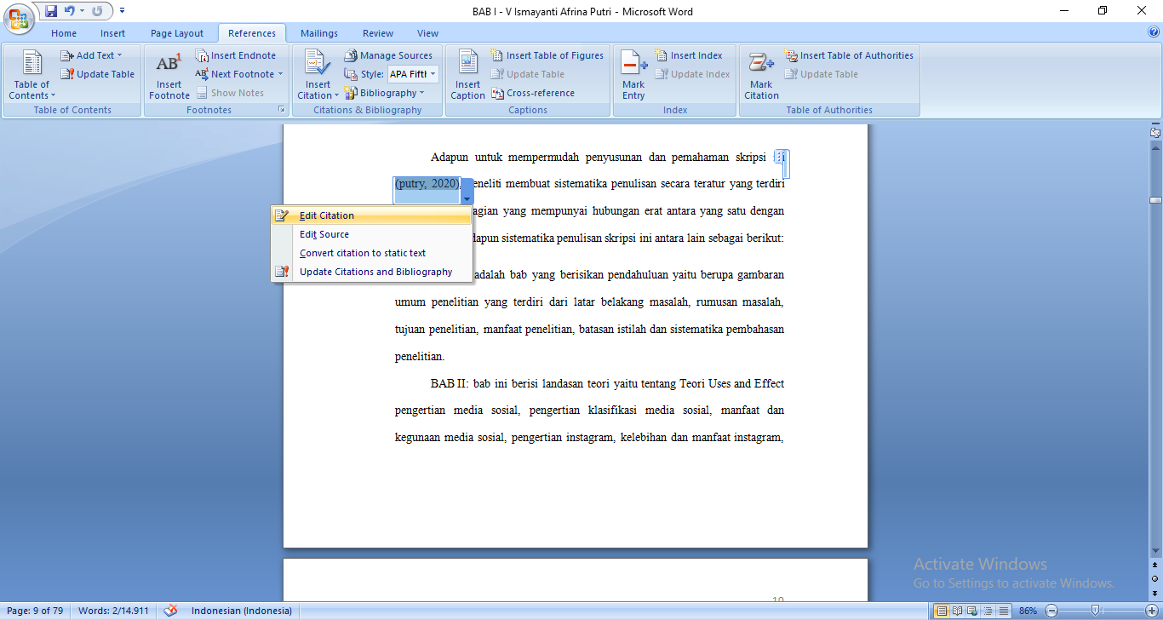Open Microsoft Office Word Help
The width and height of the screenshot is (1163, 620).
1153,32
